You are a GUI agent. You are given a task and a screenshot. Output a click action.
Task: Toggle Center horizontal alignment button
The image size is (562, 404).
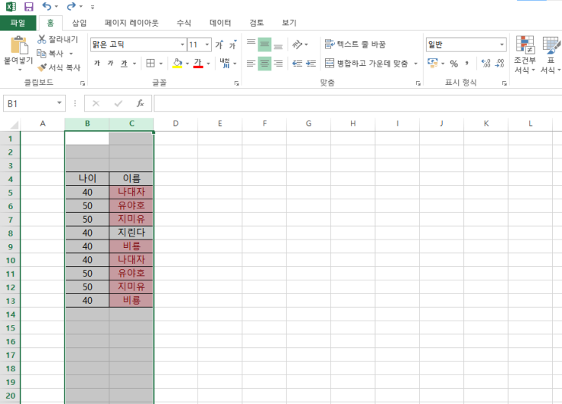tap(264, 64)
